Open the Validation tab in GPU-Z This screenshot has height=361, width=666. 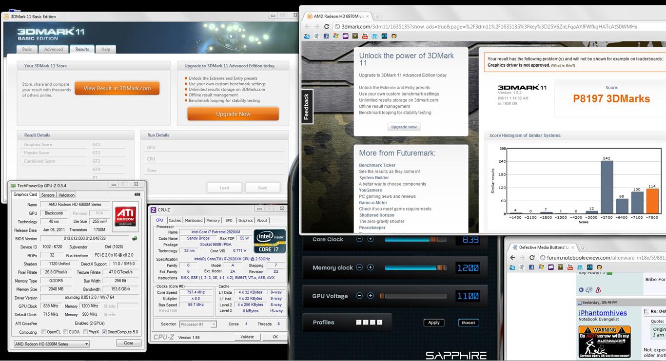(x=67, y=195)
